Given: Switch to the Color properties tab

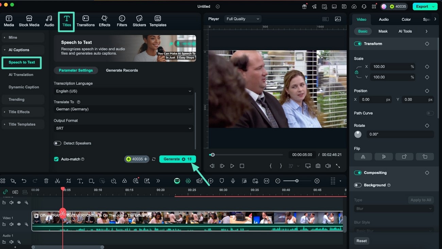Looking at the screenshot, I should 406,19.
